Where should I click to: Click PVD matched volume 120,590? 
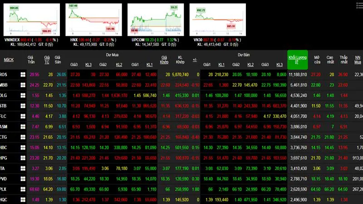click(182, 179)
